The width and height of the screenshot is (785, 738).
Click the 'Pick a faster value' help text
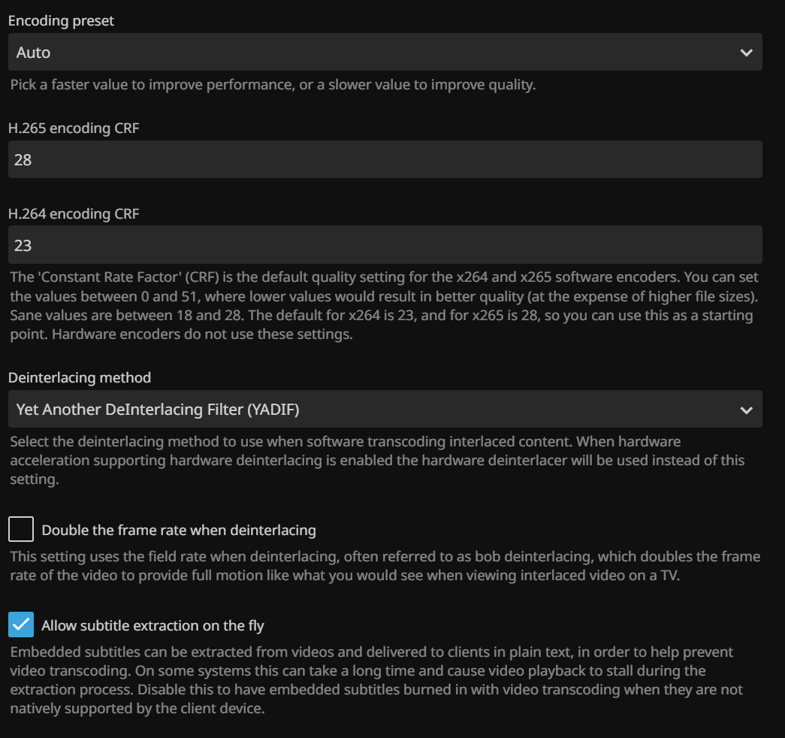[273, 84]
